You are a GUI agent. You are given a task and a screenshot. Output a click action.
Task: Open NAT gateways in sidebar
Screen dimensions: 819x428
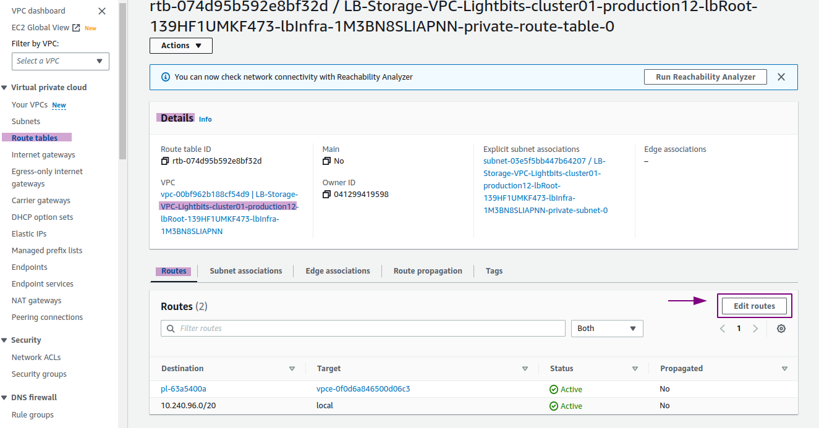(36, 301)
